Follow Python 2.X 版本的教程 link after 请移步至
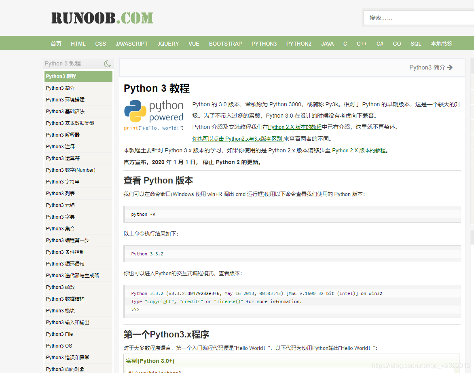 (359, 150)
